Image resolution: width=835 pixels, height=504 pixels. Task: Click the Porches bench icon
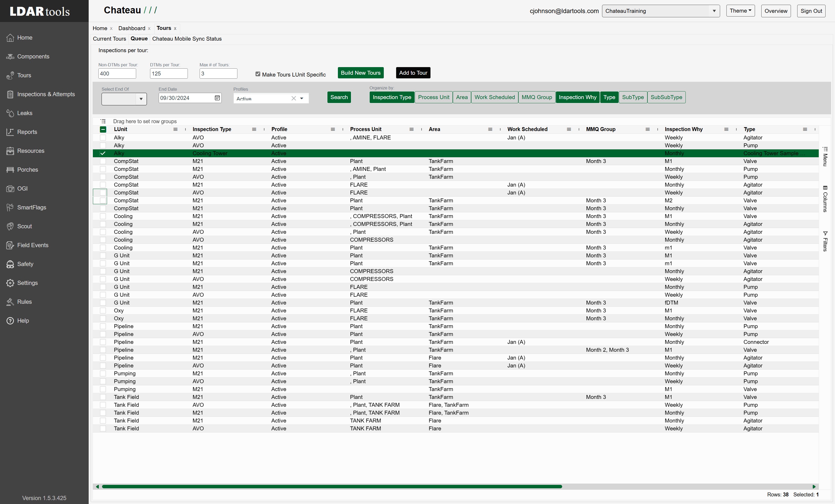pyautogui.click(x=10, y=170)
